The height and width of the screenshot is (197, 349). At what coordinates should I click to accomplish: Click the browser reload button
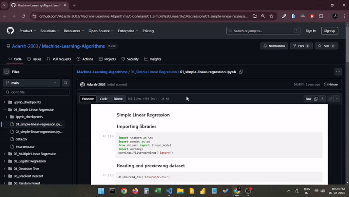tap(23, 16)
